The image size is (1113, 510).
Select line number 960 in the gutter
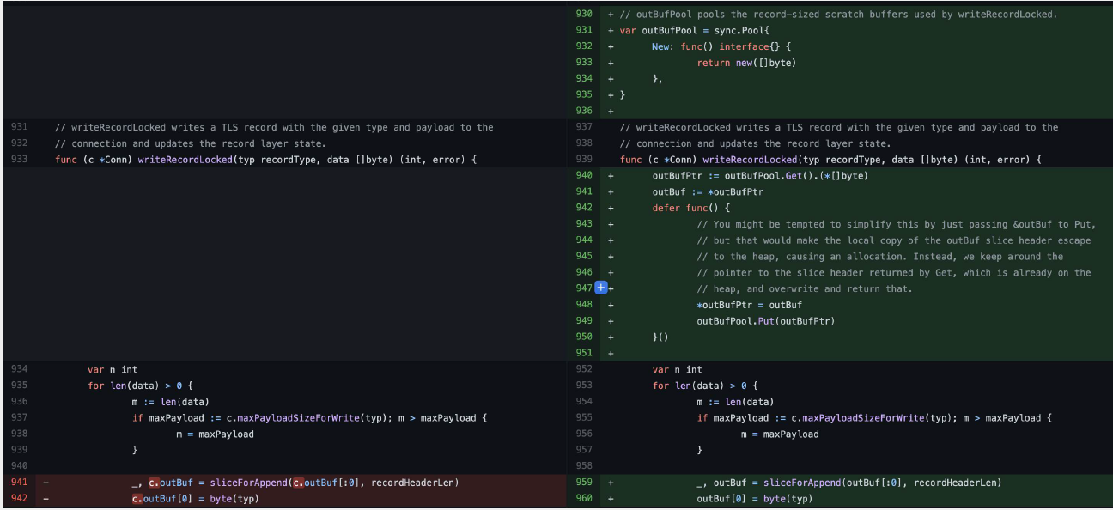tap(584, 498)
